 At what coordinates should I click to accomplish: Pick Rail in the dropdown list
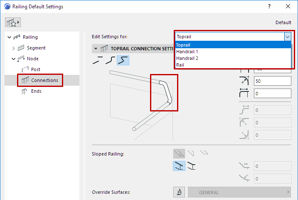[x=181, y=65]
